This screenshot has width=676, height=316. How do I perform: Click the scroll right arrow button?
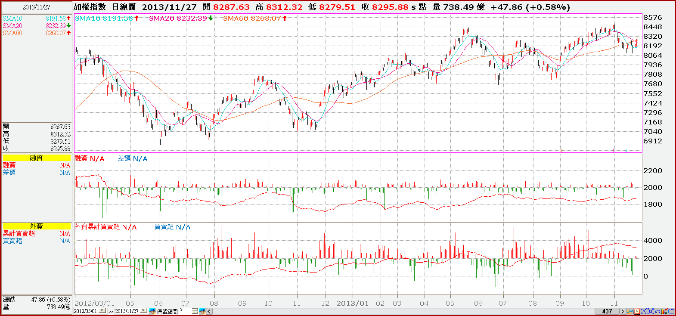click(623, 311)
